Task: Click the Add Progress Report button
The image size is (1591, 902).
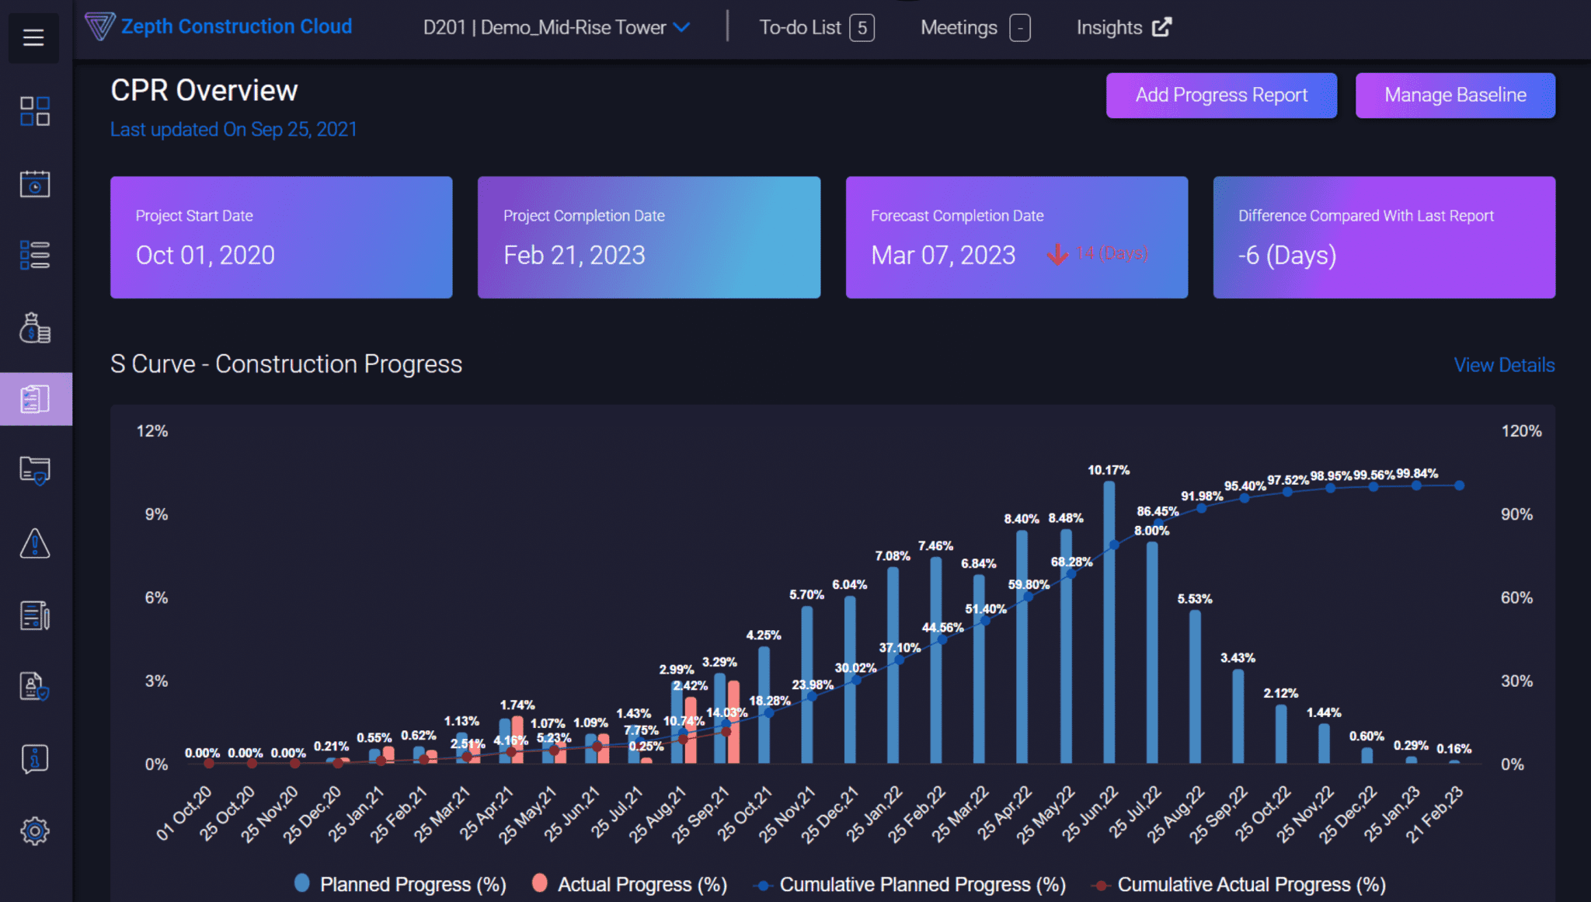Action: click(x=1220, y=95)
